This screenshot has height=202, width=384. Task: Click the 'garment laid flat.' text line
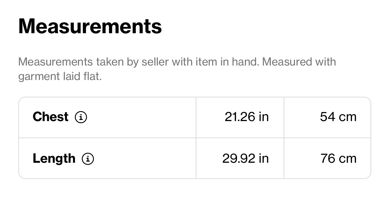[x=60, y=76]
